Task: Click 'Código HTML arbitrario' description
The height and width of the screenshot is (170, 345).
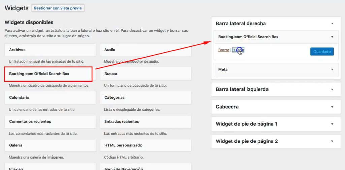Action: point(124,158)
